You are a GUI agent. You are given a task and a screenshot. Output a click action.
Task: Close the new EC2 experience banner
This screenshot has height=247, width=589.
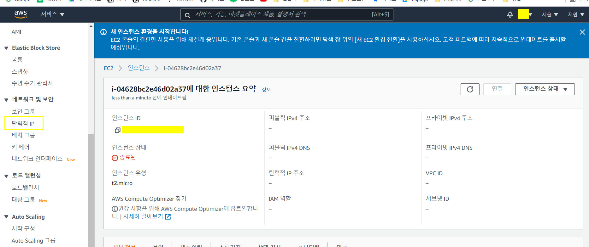pos(582,32)
